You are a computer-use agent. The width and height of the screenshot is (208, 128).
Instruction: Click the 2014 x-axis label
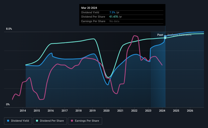coord(23,111)
